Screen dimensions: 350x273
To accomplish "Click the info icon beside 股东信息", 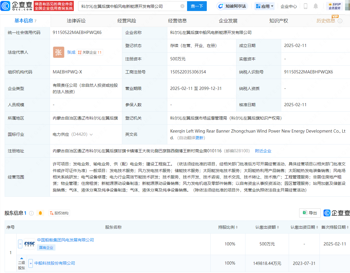I will [32, 213].
